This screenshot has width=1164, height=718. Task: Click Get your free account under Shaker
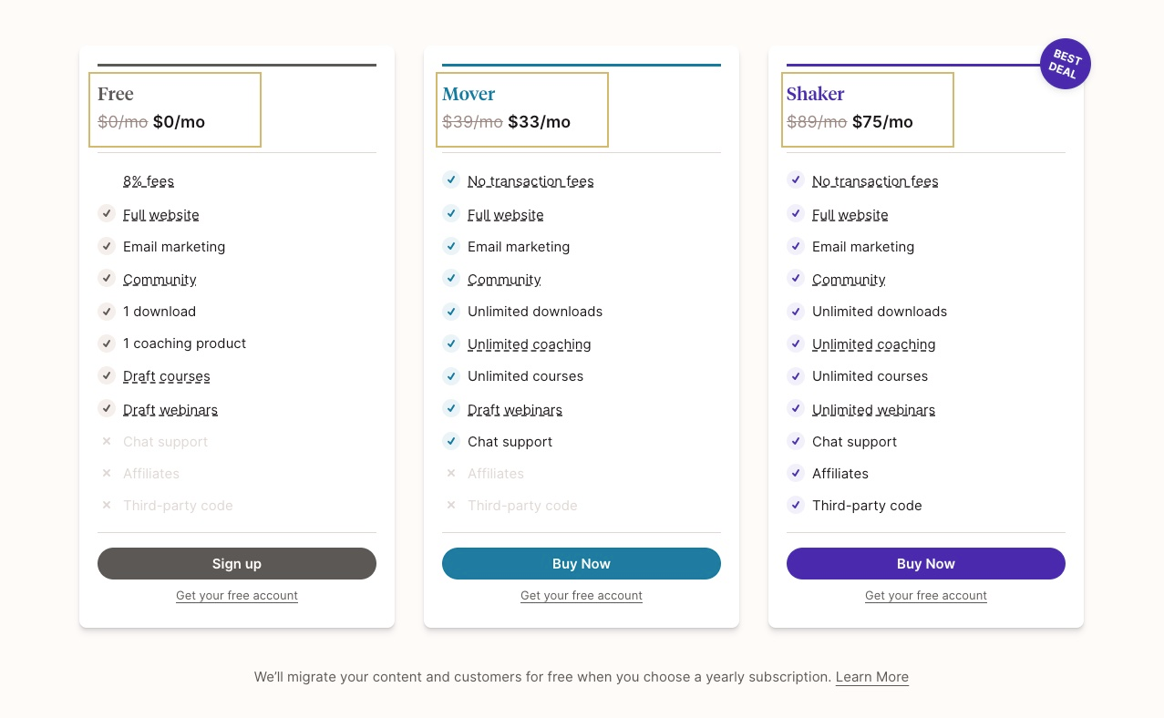point(926,596)
